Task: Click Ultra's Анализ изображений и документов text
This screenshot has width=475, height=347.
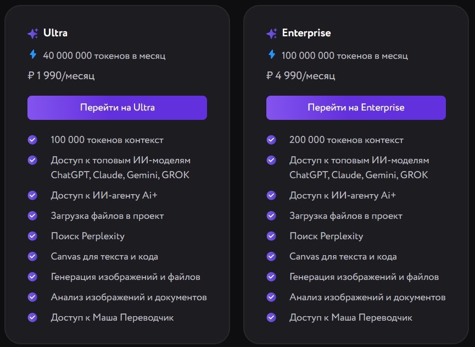Action: pyautogui.click(x=128, y=297)
